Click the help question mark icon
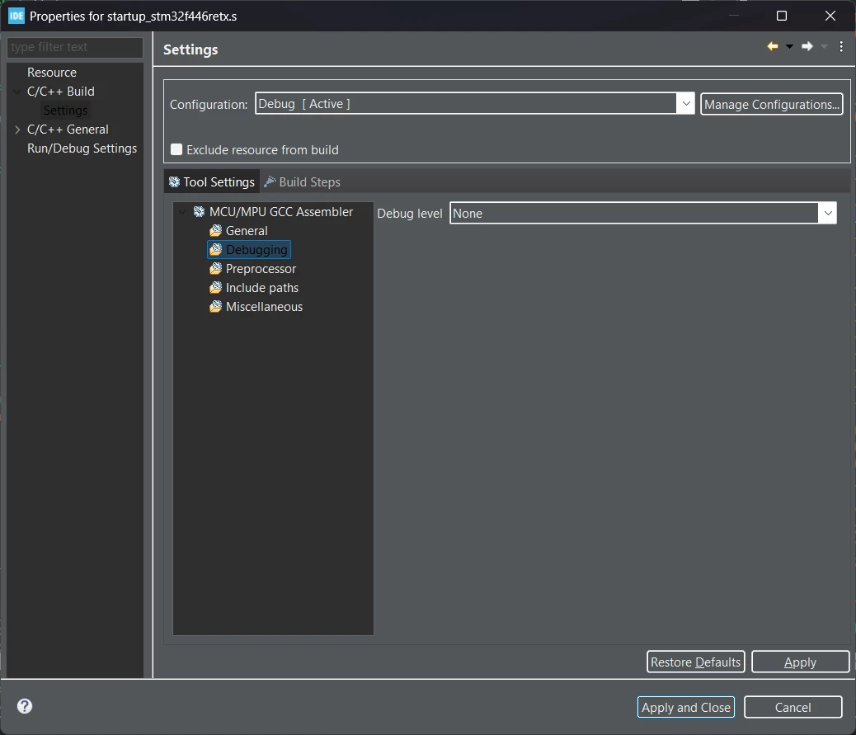 click(25, 706)
